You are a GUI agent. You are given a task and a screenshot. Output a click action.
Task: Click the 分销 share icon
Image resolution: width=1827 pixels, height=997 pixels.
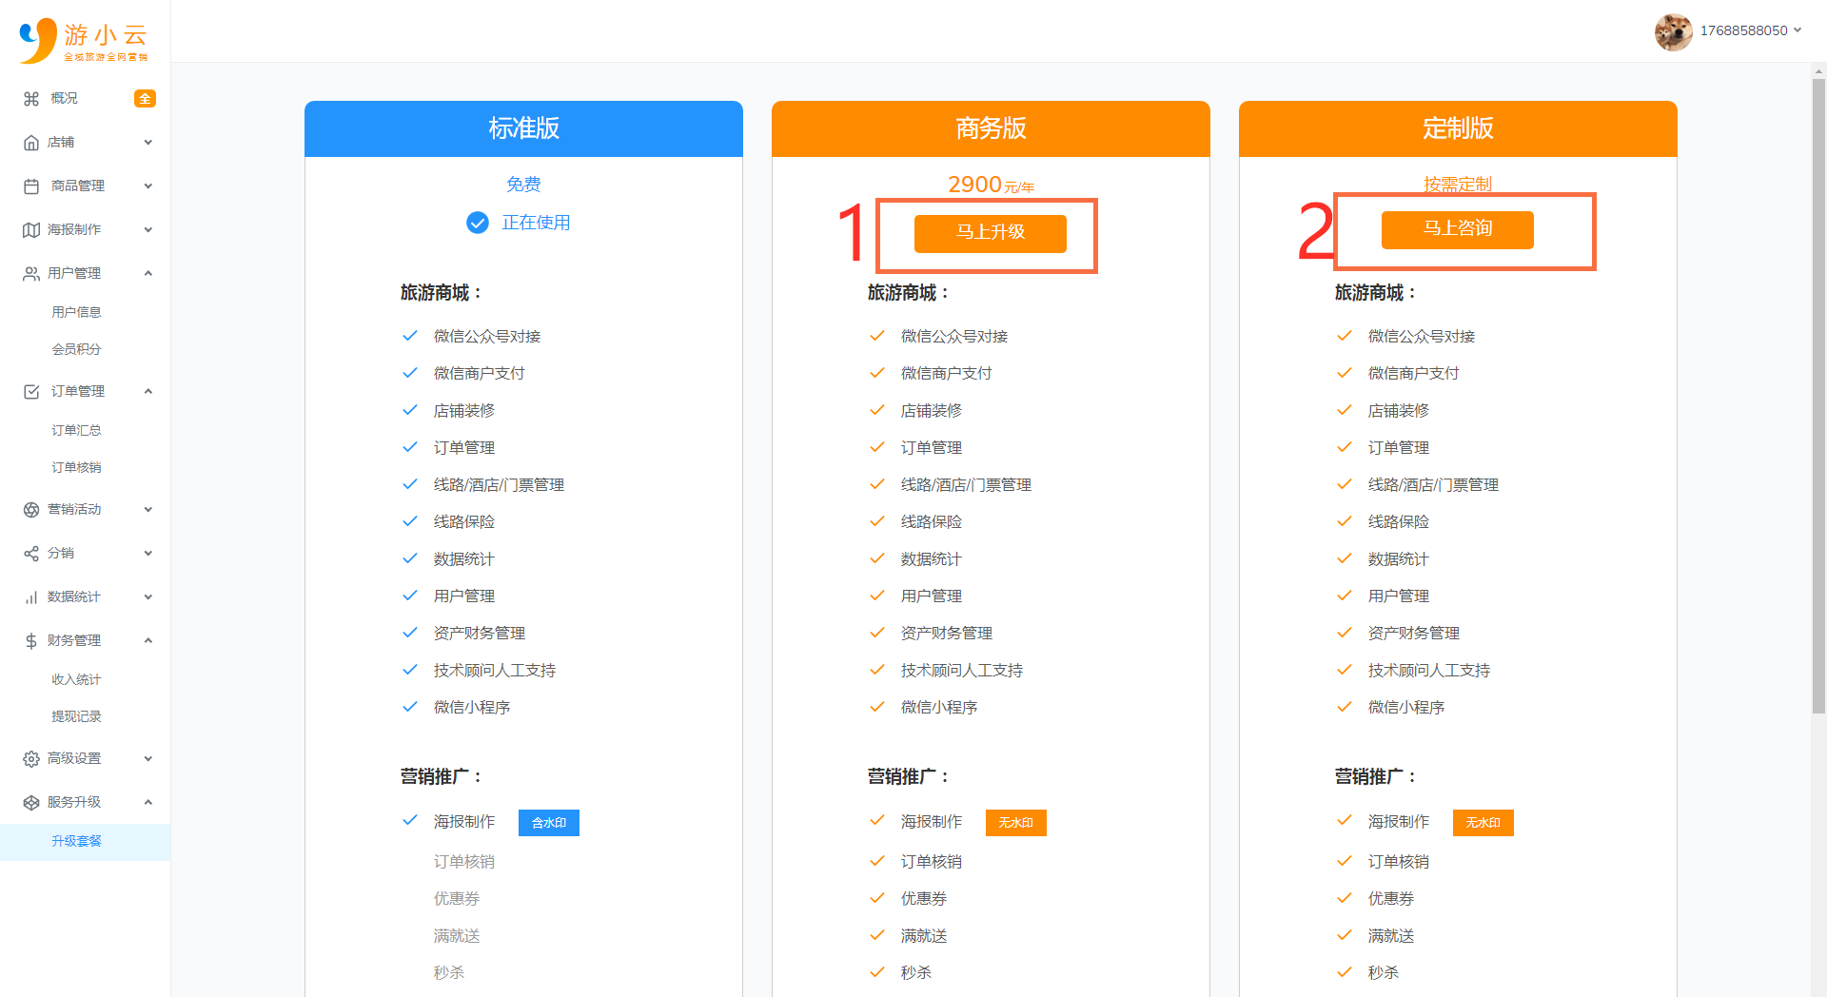click(31, 554)
